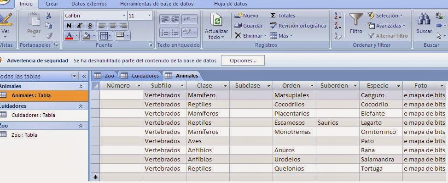Open the Calibri font name dropdown
448x183 pixels.
pos(124,16)
